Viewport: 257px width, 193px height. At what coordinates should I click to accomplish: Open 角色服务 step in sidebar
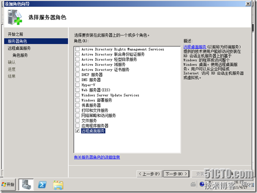[x=20, y=55]
